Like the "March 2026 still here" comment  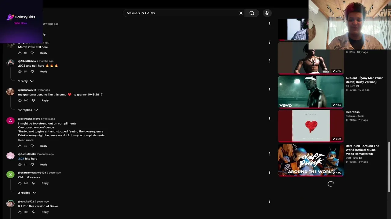pyautogui.click(x=20, y=53)
